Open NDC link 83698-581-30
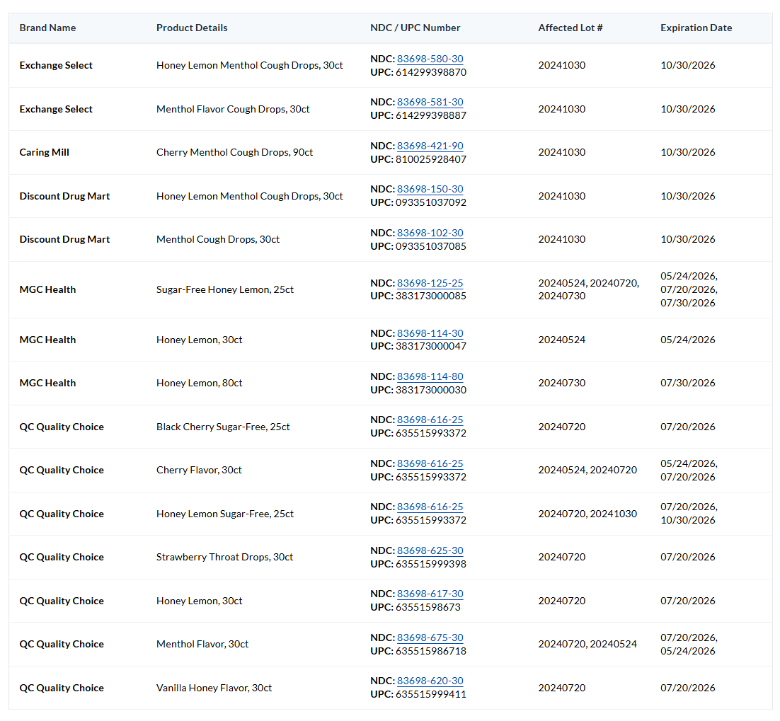 pos(430,102)
